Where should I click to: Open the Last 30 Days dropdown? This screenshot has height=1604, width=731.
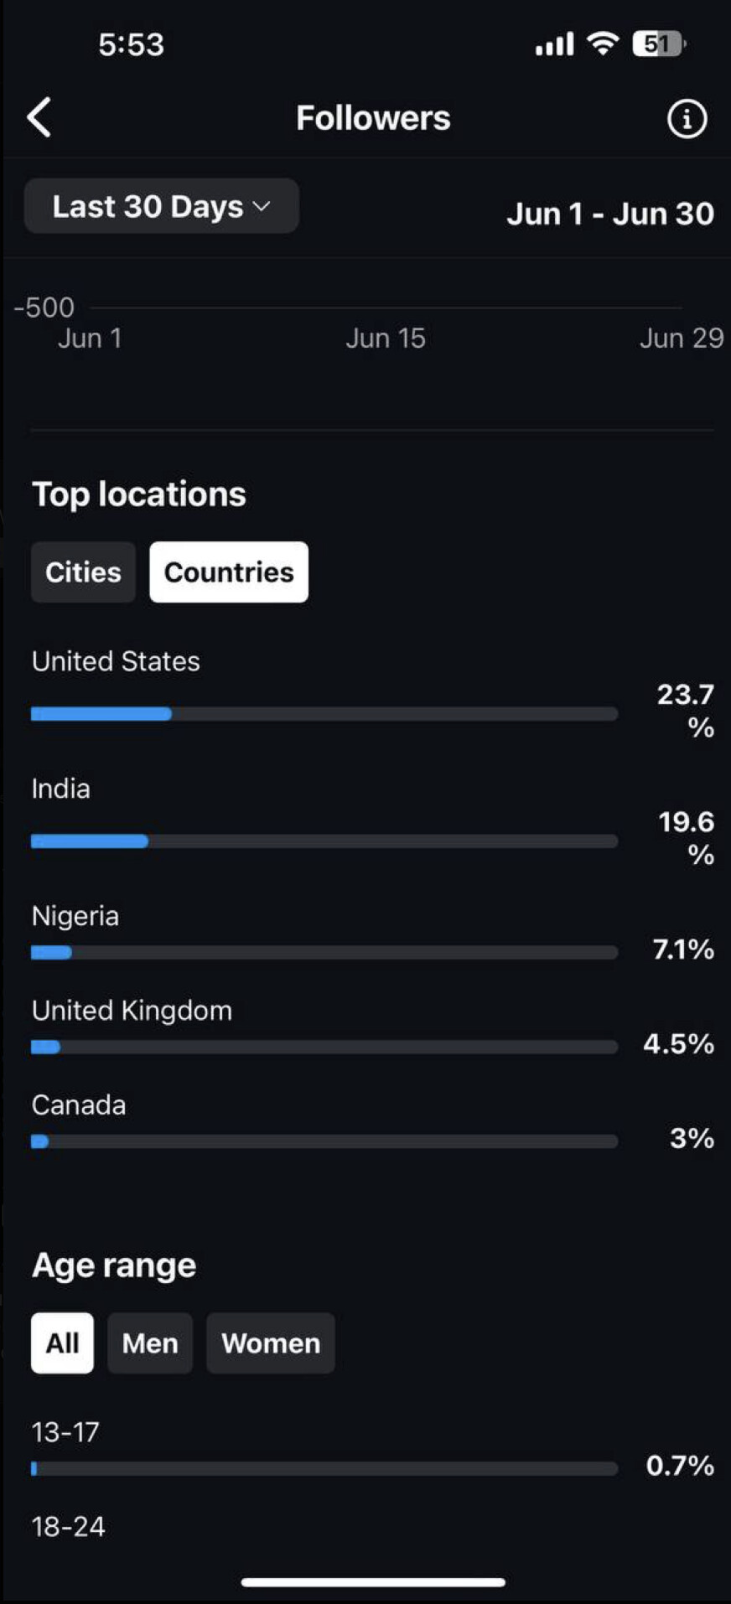click(162, 206)
